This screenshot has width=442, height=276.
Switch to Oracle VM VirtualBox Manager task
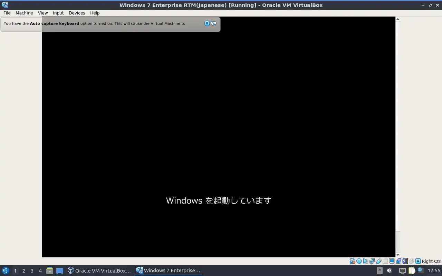point(99,270)
